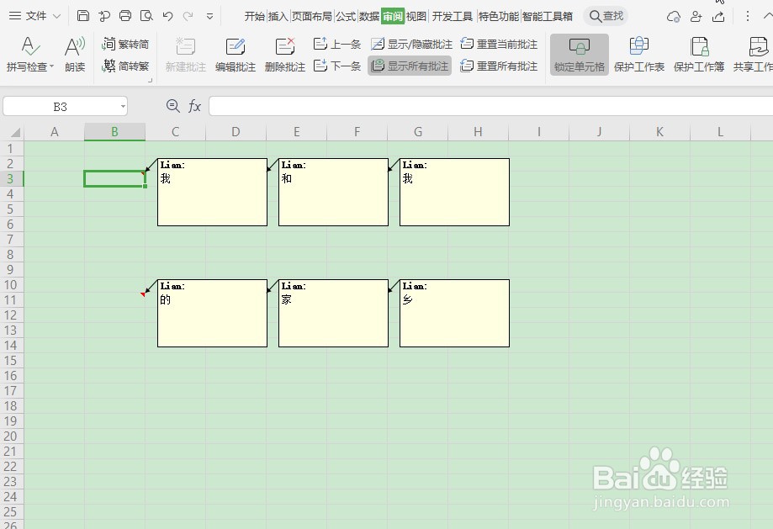773x529 pixels.
Task: Expand quick access toolbar dropdown
Action: tap(209, 16)
